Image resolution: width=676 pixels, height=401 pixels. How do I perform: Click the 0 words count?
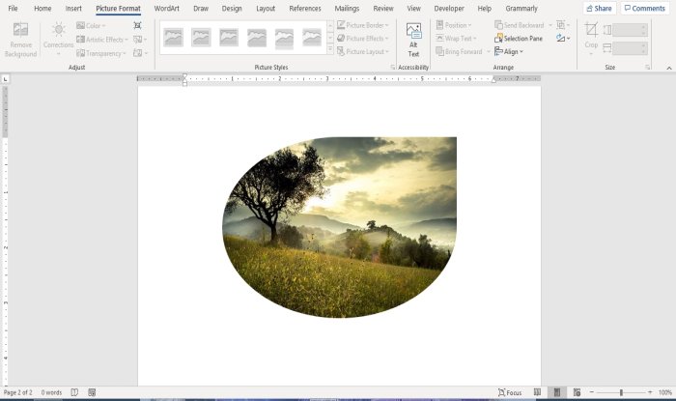coord(51,392)
